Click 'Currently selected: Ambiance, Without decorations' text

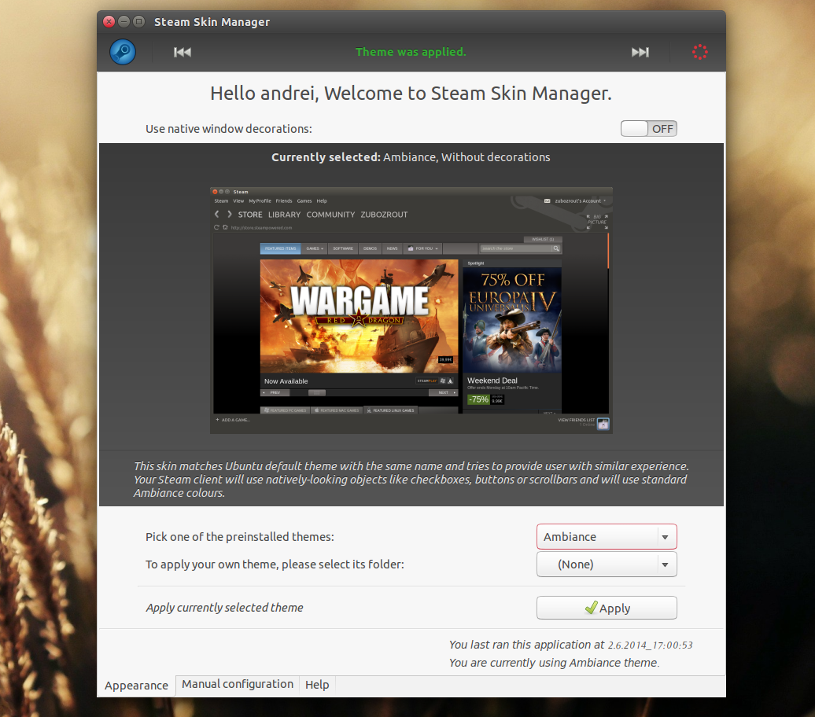click(x=411, y=157)
